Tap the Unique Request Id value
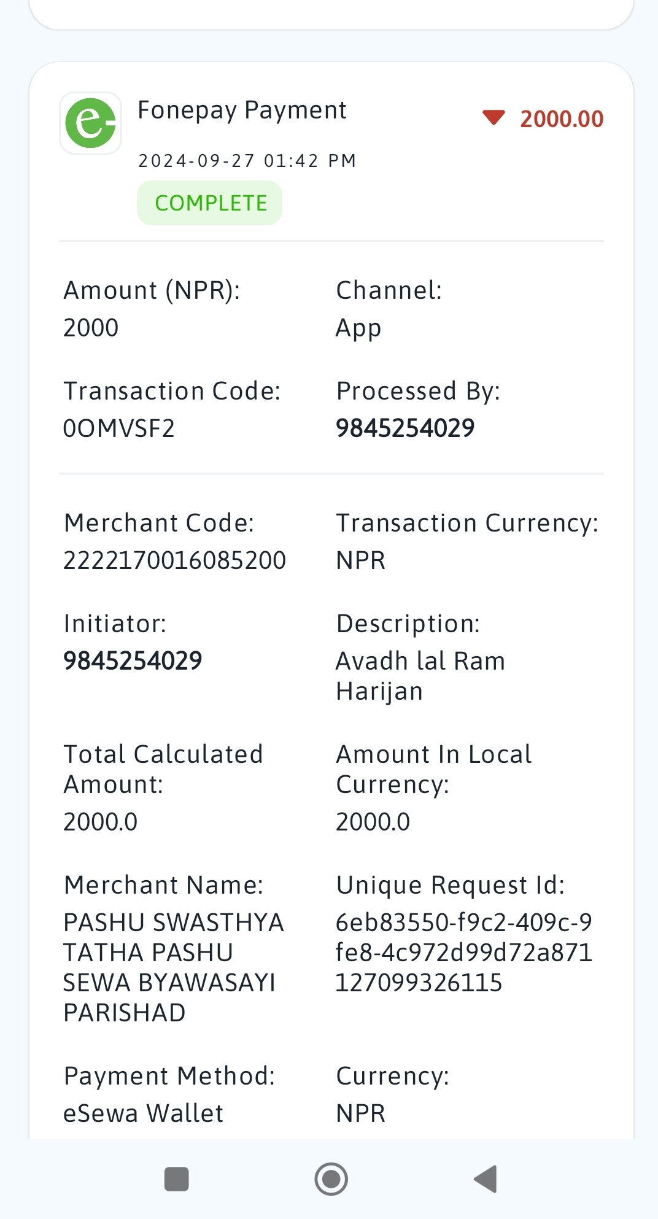 [x=464, y=952]
